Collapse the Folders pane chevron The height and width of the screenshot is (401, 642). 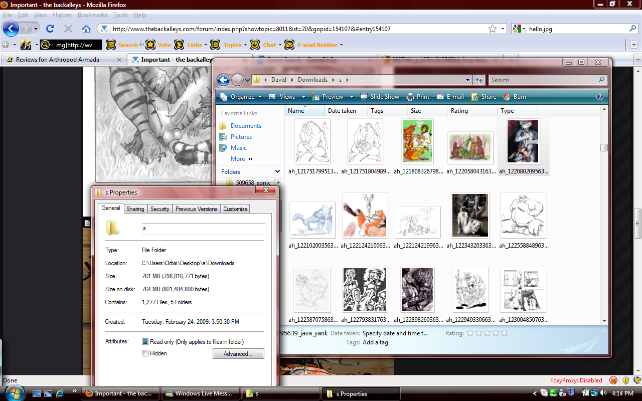(278, 171)
